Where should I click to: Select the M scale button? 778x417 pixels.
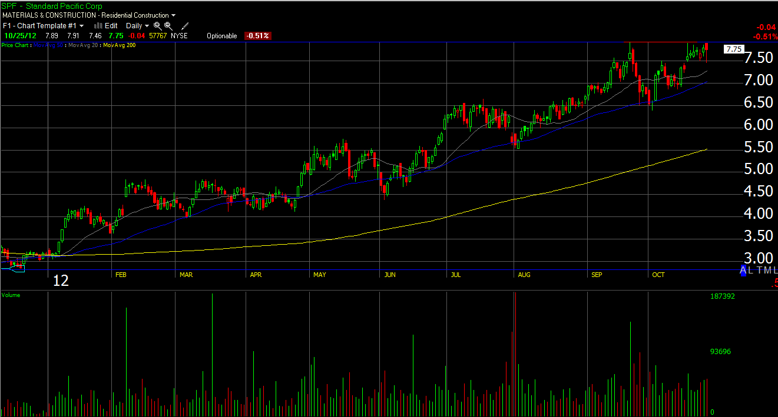click(767, 270)
